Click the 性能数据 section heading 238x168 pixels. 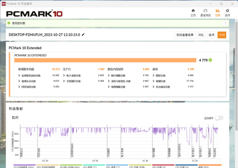click(16, 109)
